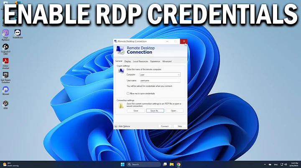Open network status tray icon

coord(282,164)
